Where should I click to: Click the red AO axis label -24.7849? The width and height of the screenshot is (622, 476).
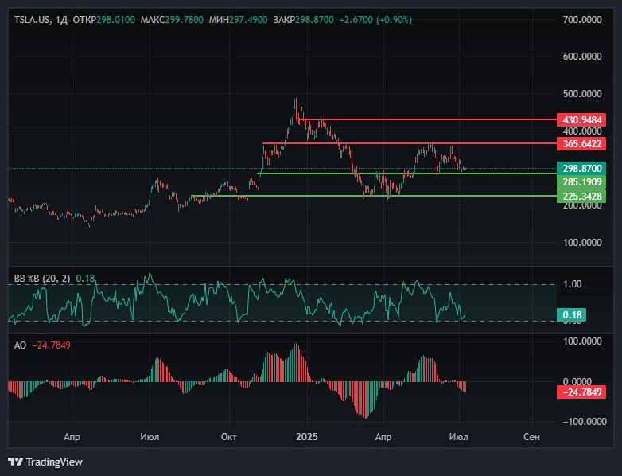(x=581, y=392)
